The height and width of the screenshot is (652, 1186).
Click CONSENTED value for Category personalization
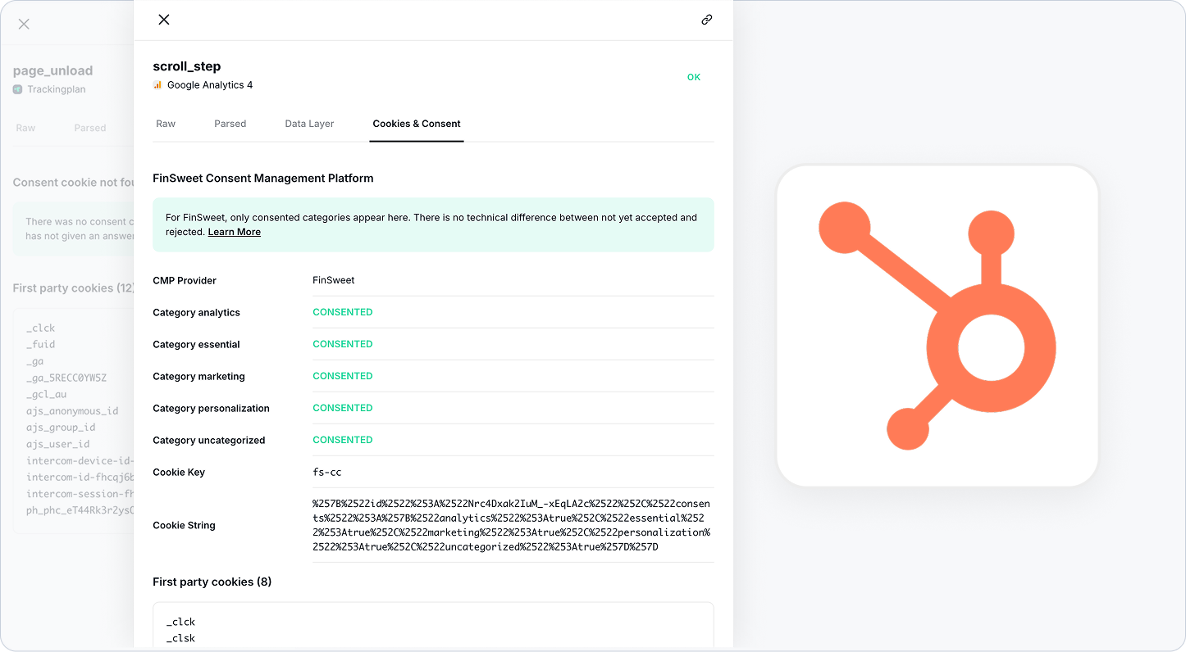(x=343, y=408)
